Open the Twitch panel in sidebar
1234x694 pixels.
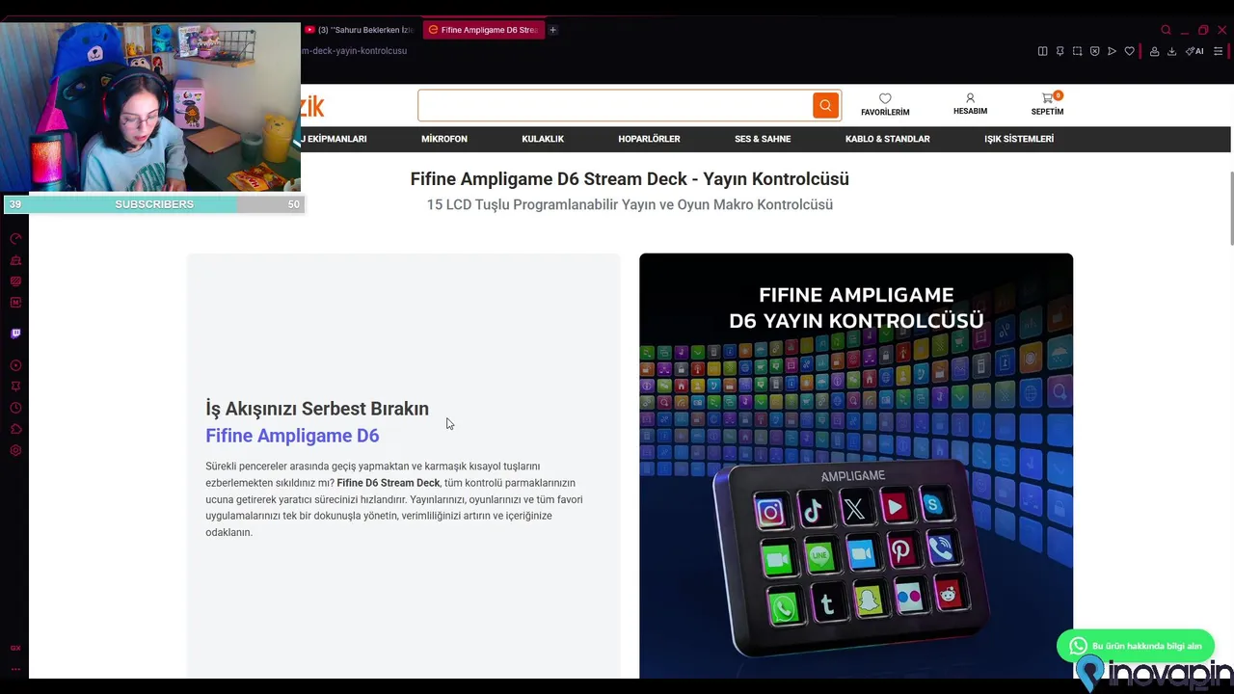tap(15, 334)
